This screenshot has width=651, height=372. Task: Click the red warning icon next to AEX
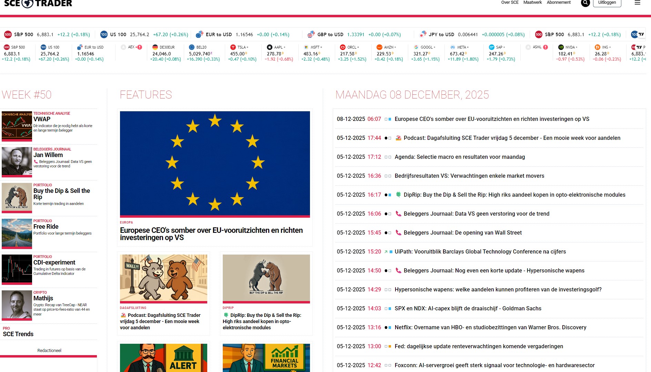click(140, 47)
